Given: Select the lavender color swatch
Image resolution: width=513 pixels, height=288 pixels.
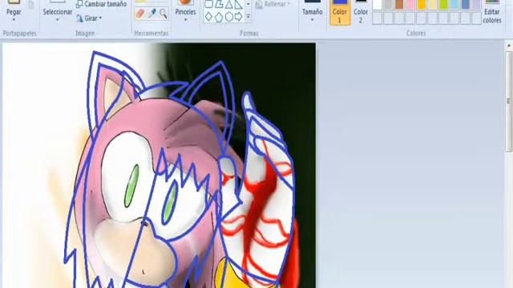Looking at the screenshot, I should (x=476, y=4).
